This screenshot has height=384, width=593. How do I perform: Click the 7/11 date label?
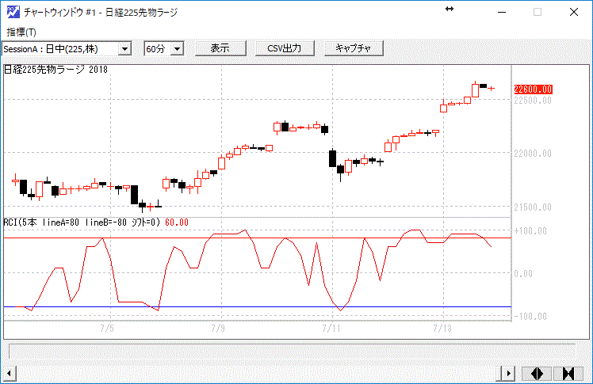click(x=331, y=328)
